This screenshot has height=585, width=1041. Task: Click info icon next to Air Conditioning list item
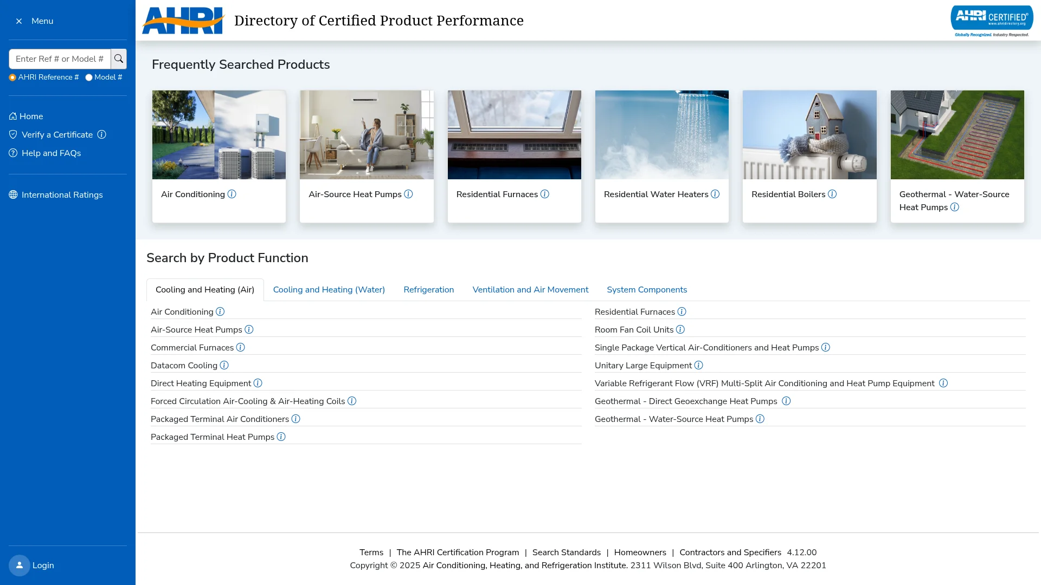pyautogui.click(x=220, y=311)
